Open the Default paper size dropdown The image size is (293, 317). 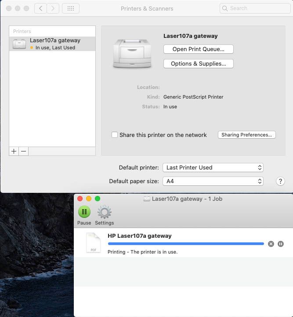pyautogui.click(x=213, y=181)
